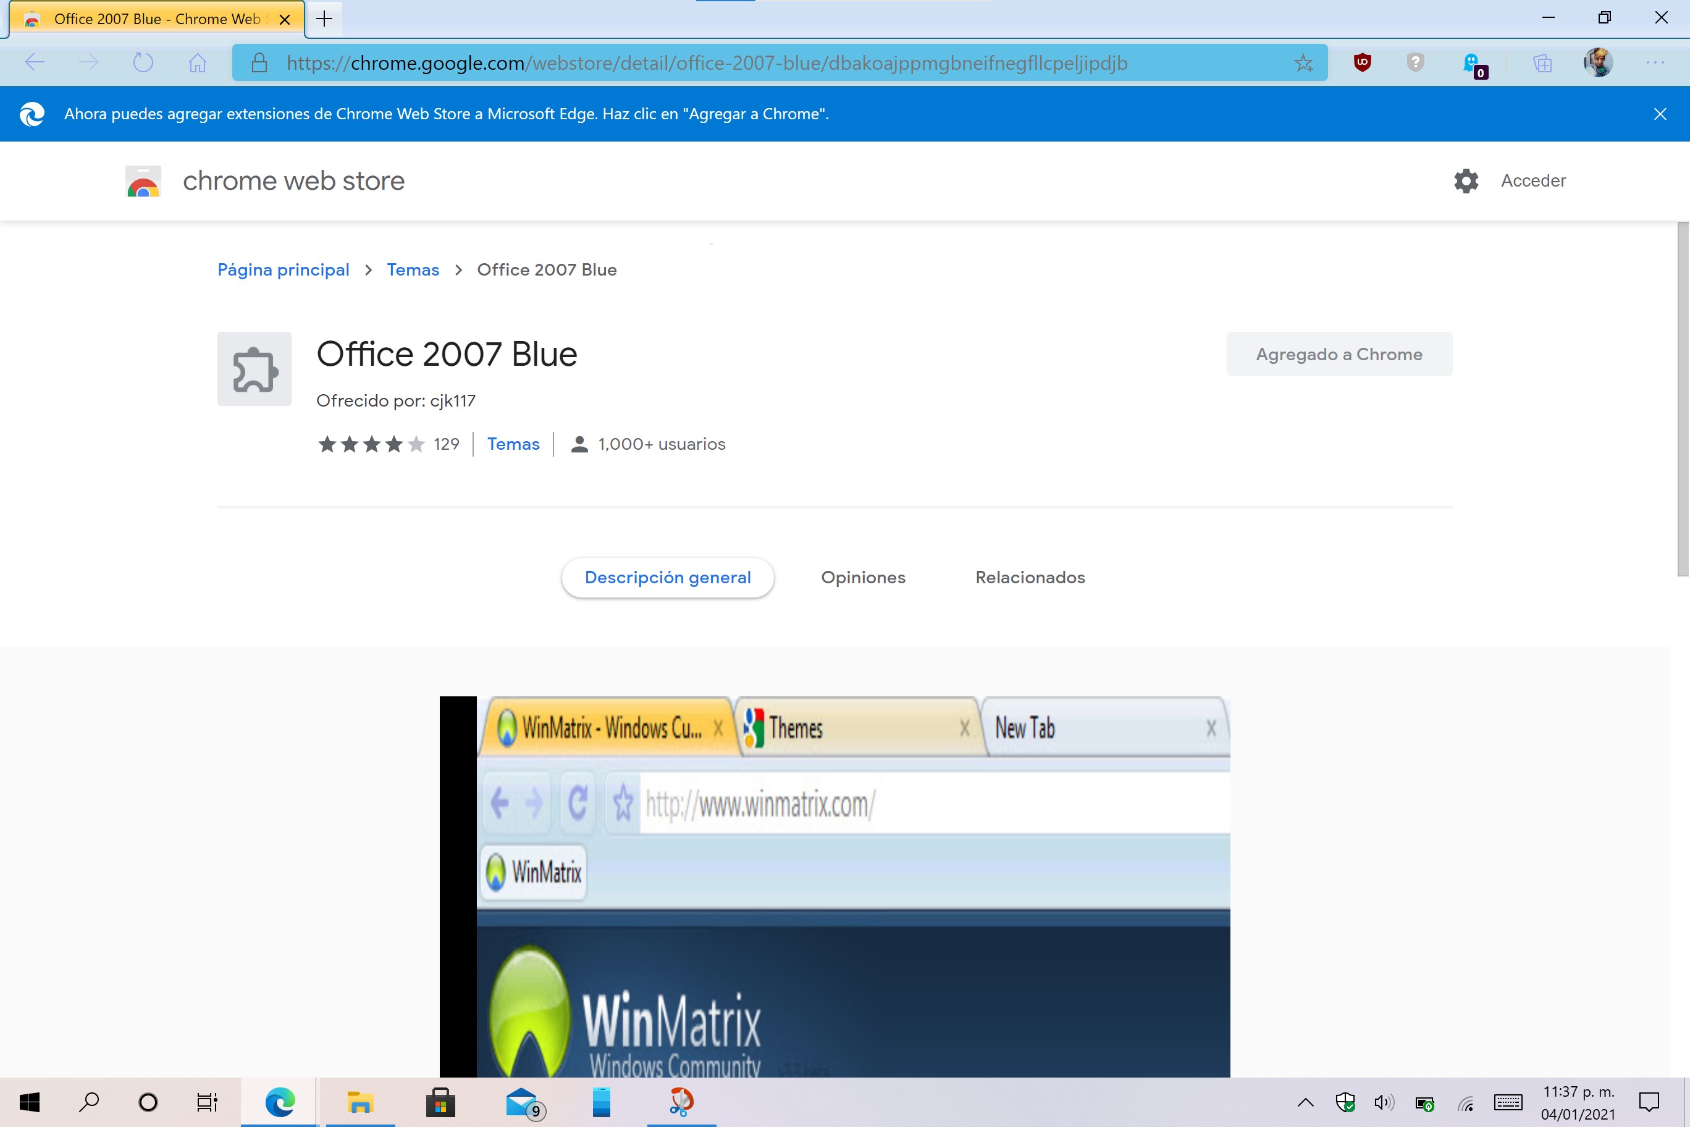Screen dimensions: 1690x1127
Task: Open Windows Security tray icon
Action: 1345,1102
